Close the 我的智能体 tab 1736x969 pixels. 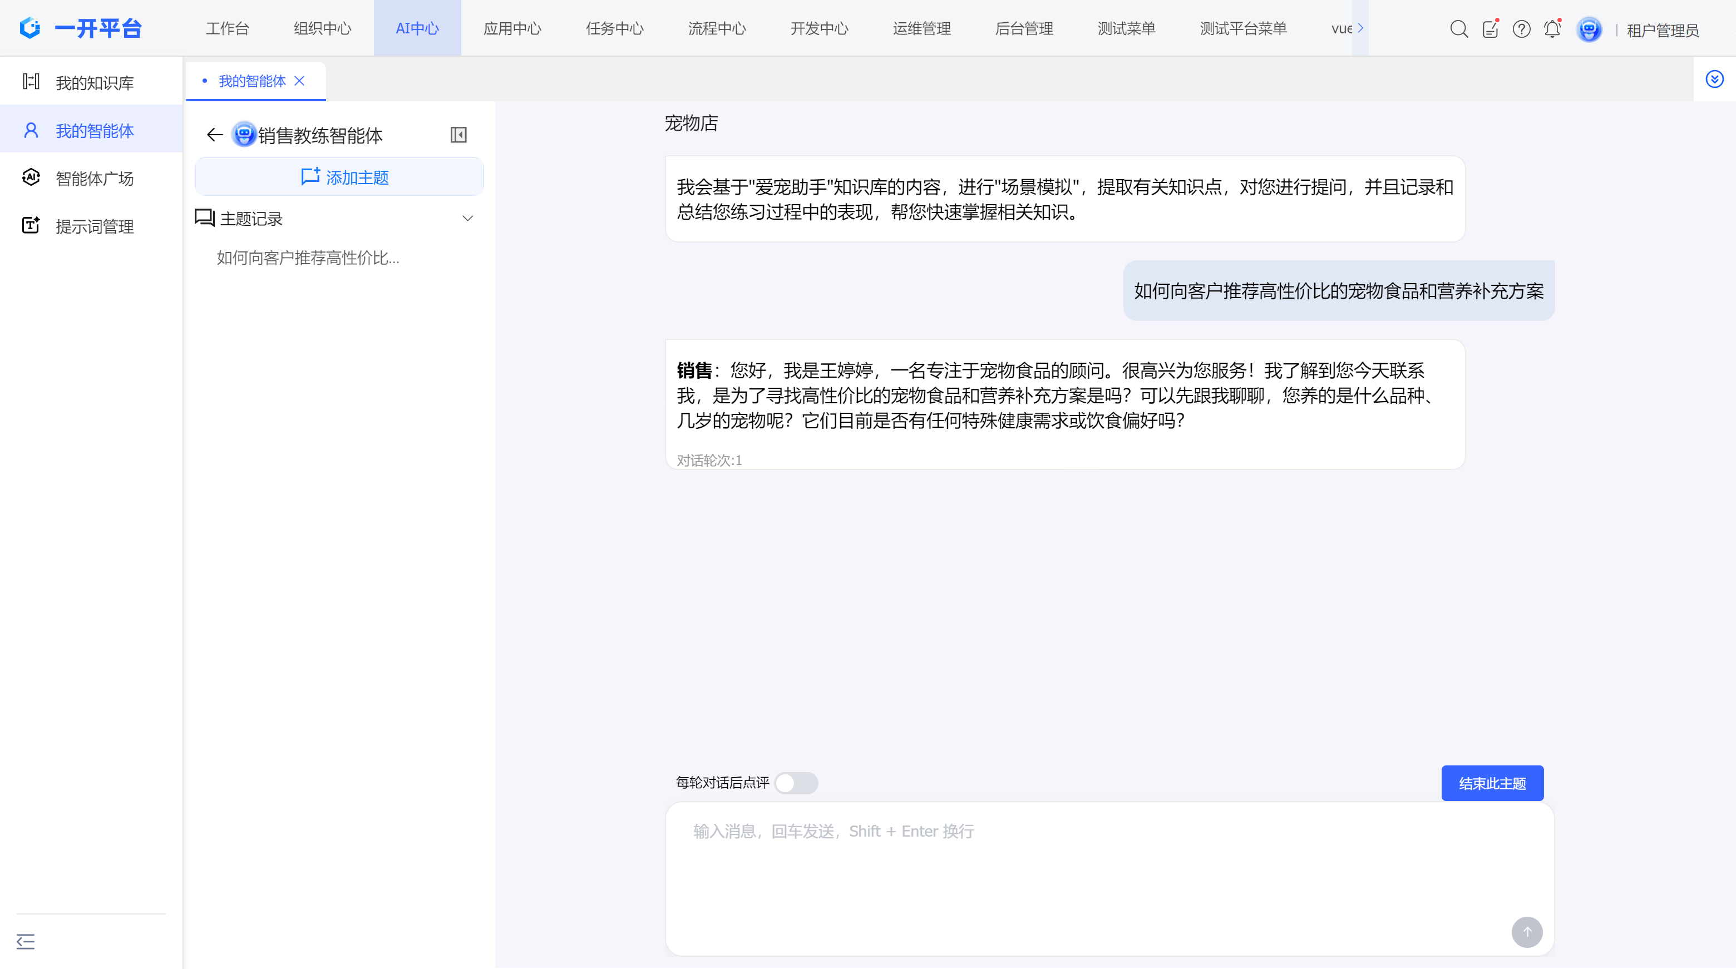click(300, 81)
